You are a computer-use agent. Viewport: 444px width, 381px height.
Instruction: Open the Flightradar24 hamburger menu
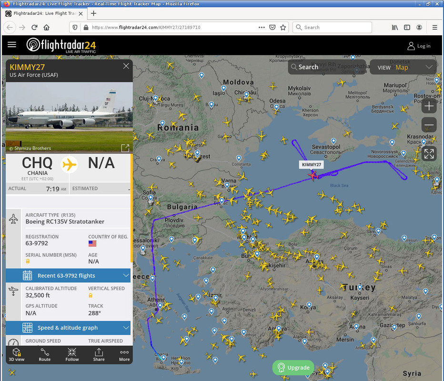pos(11,45)
